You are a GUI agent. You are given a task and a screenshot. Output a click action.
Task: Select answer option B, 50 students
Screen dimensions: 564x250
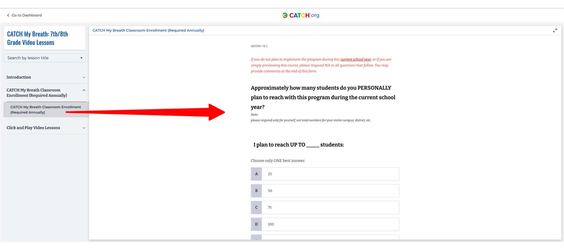click(x=330, y=191)
